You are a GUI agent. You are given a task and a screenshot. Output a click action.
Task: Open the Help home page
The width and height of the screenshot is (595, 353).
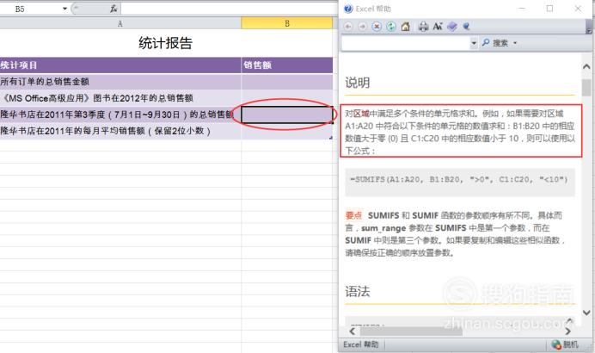[x=405, y=26]
